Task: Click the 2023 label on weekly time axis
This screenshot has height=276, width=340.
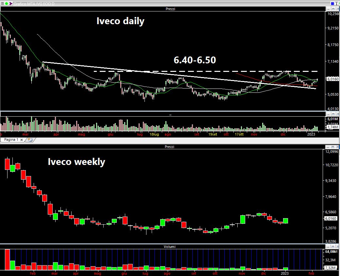Action: [285, 273]
